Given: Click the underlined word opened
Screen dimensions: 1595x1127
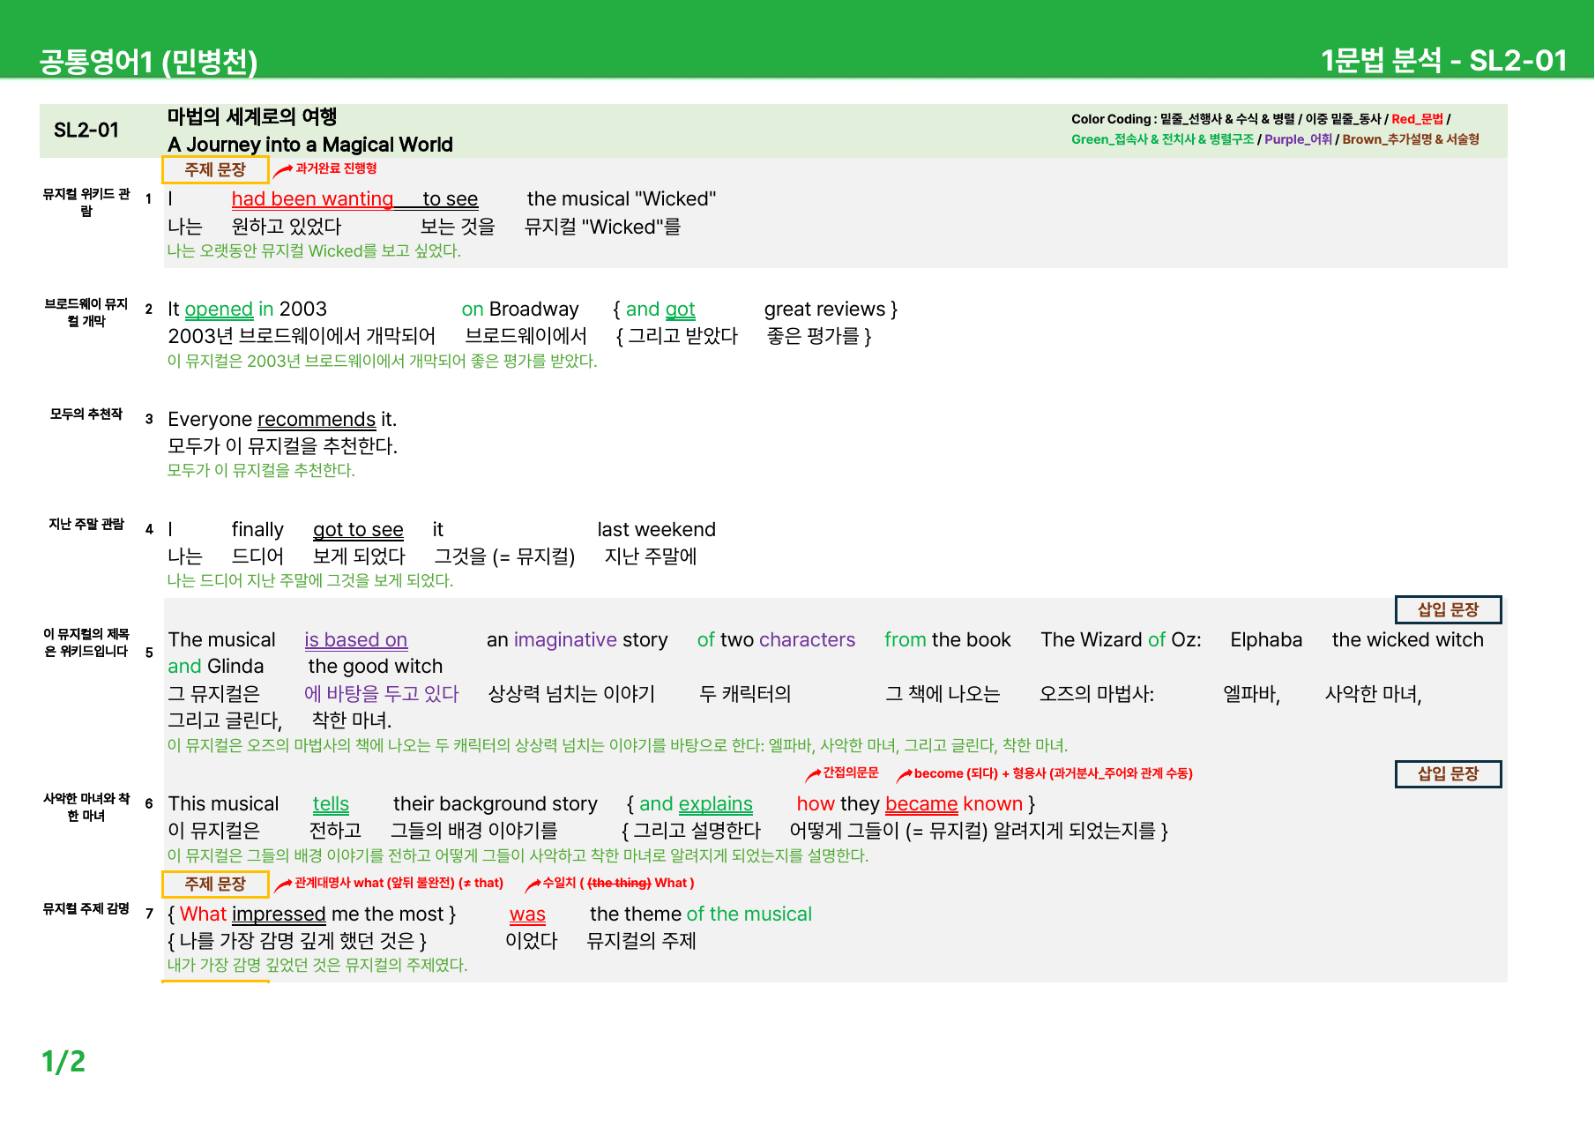Looking at the screenshot, I should click(x=219, y=310).
